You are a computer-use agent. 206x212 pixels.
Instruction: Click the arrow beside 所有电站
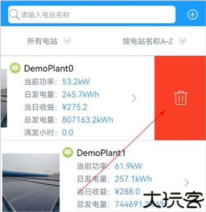pyautogui.click(x=67, y=41)
